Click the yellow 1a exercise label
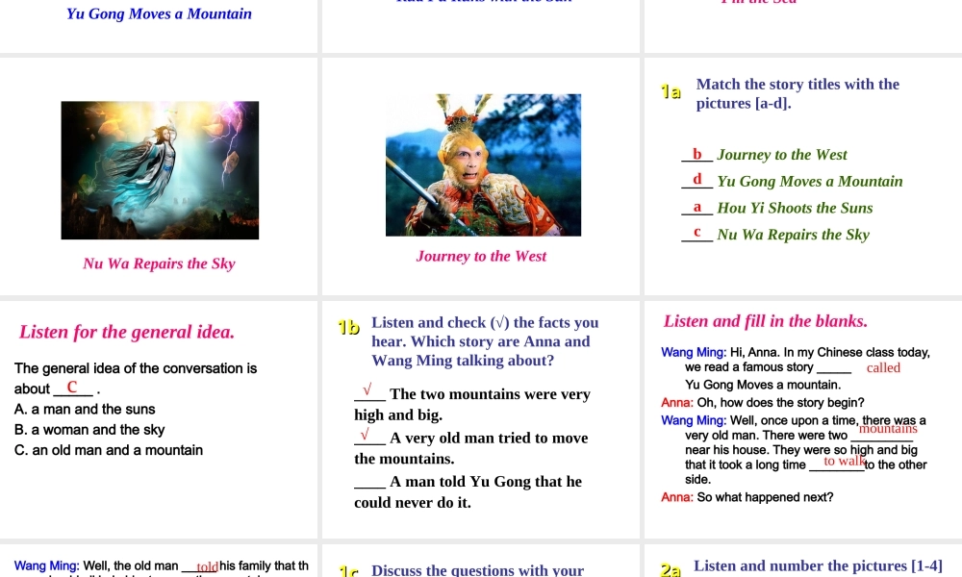 (x=671, y=92)
